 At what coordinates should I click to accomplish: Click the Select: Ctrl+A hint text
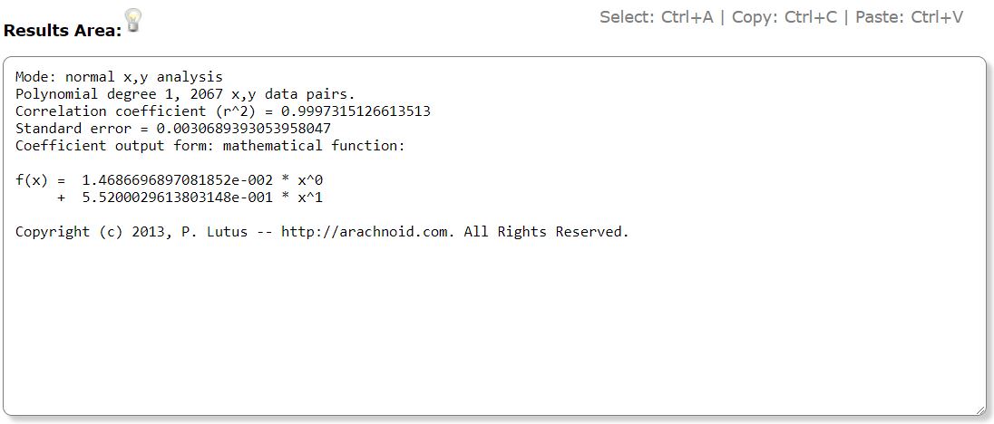(656, 17)
